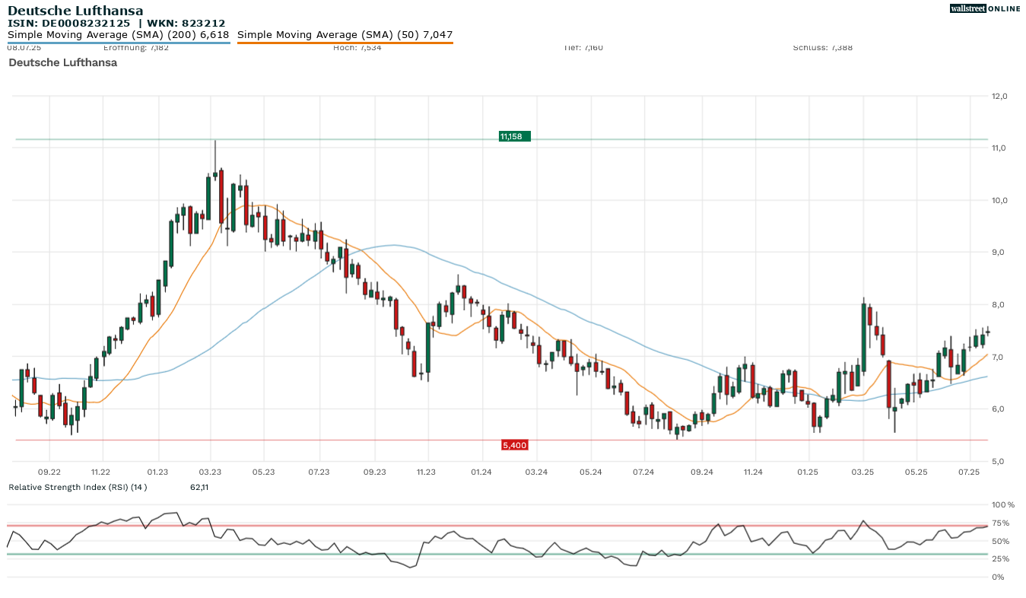Click the Hoch: 7,534 value
Screen dimensions: 1026x598
(357, 47)
